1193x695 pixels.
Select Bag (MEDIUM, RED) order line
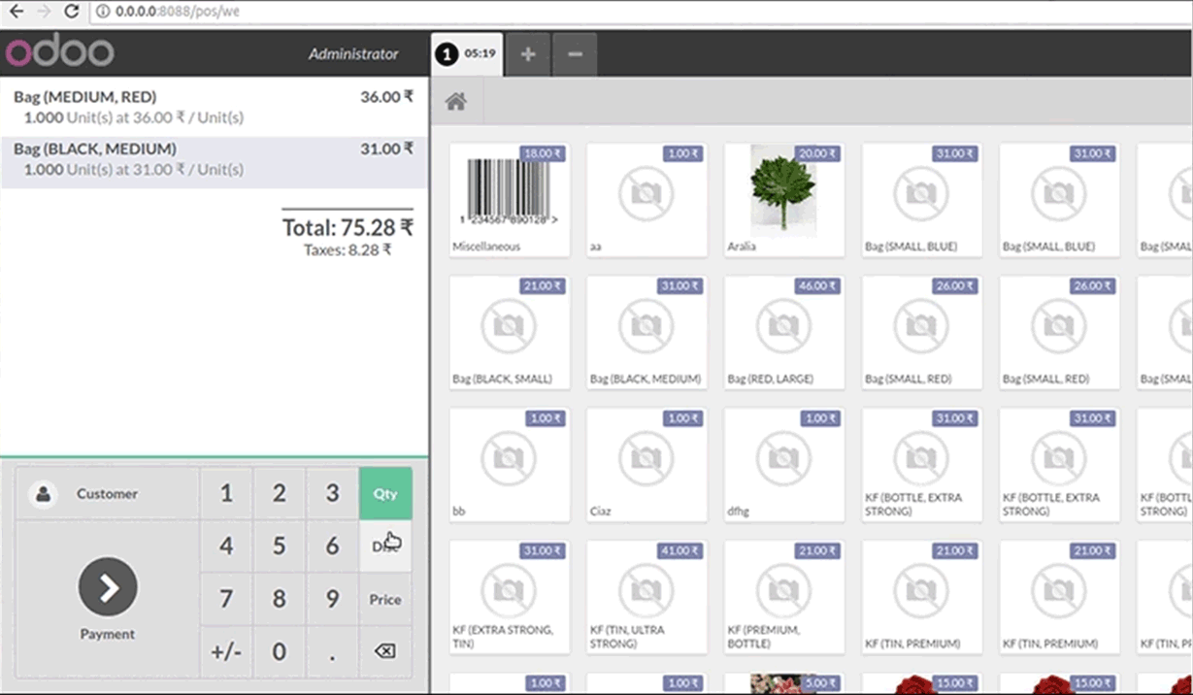pos(214,107)
